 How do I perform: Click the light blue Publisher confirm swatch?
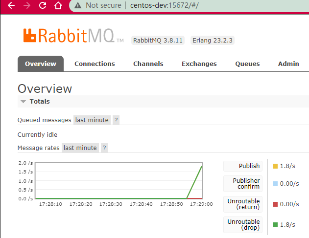tap(275, 184)
